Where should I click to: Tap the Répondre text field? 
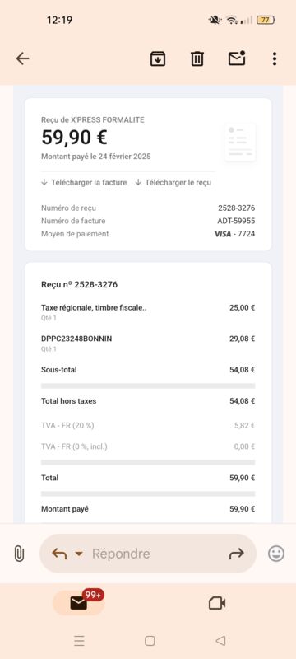coord(148,554)
